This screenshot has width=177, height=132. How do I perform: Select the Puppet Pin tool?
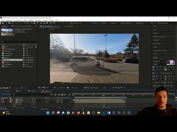[54, 23]
